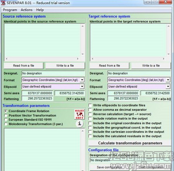Screen dimensions: 174x171
Task: Select Coordinate Frame Rotation radio button
Action: coord(6,111)
